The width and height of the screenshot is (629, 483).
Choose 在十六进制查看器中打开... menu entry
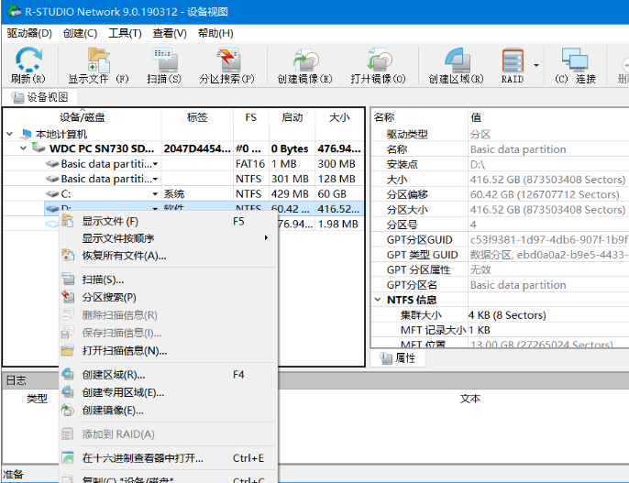[x=169, y=458]
